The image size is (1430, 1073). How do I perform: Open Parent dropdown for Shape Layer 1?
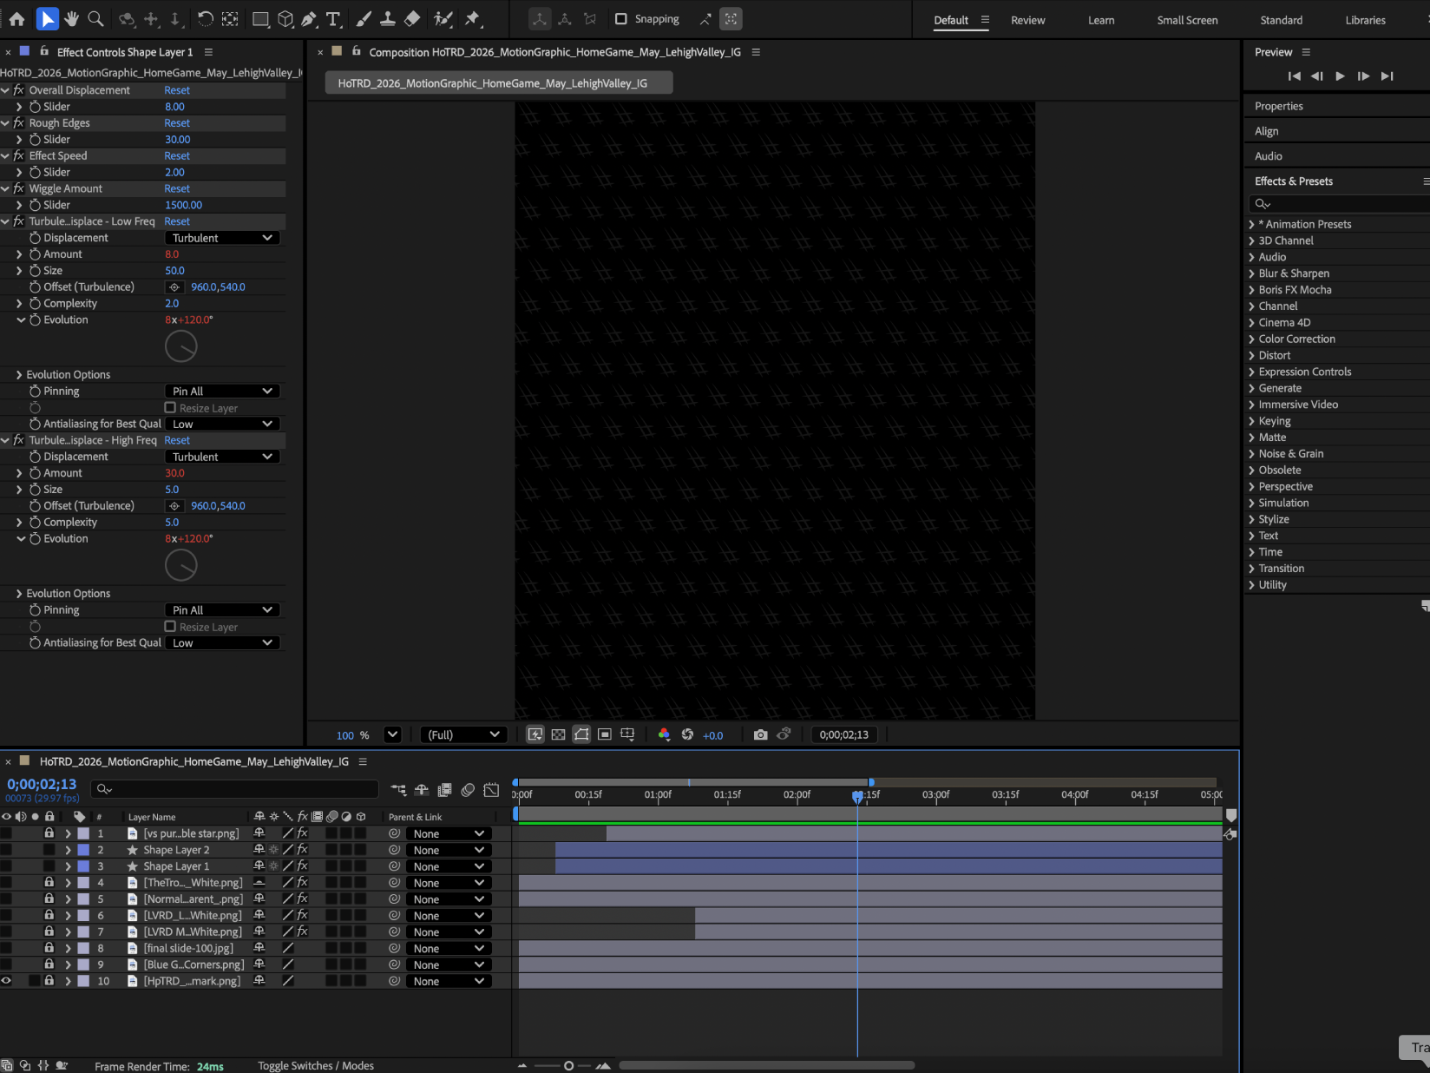448,866
